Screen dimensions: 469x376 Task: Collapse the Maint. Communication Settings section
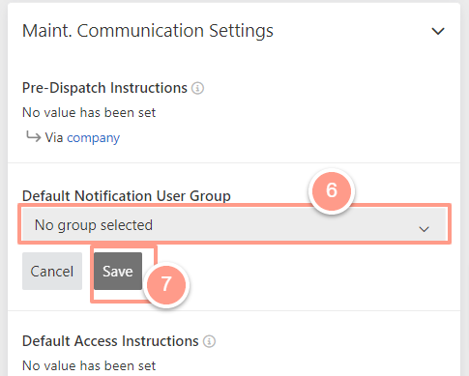click(x=438, y=31)
